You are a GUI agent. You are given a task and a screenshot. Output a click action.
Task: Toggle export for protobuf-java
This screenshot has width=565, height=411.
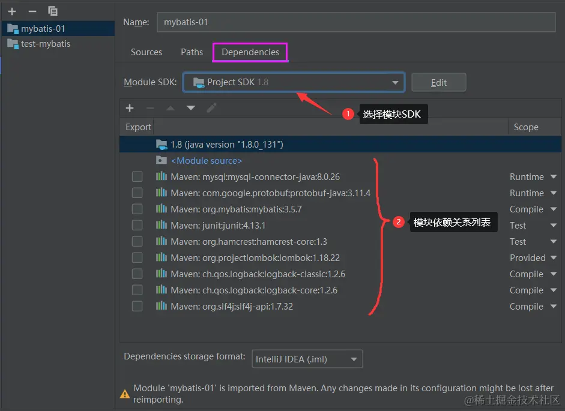point(137,193)
